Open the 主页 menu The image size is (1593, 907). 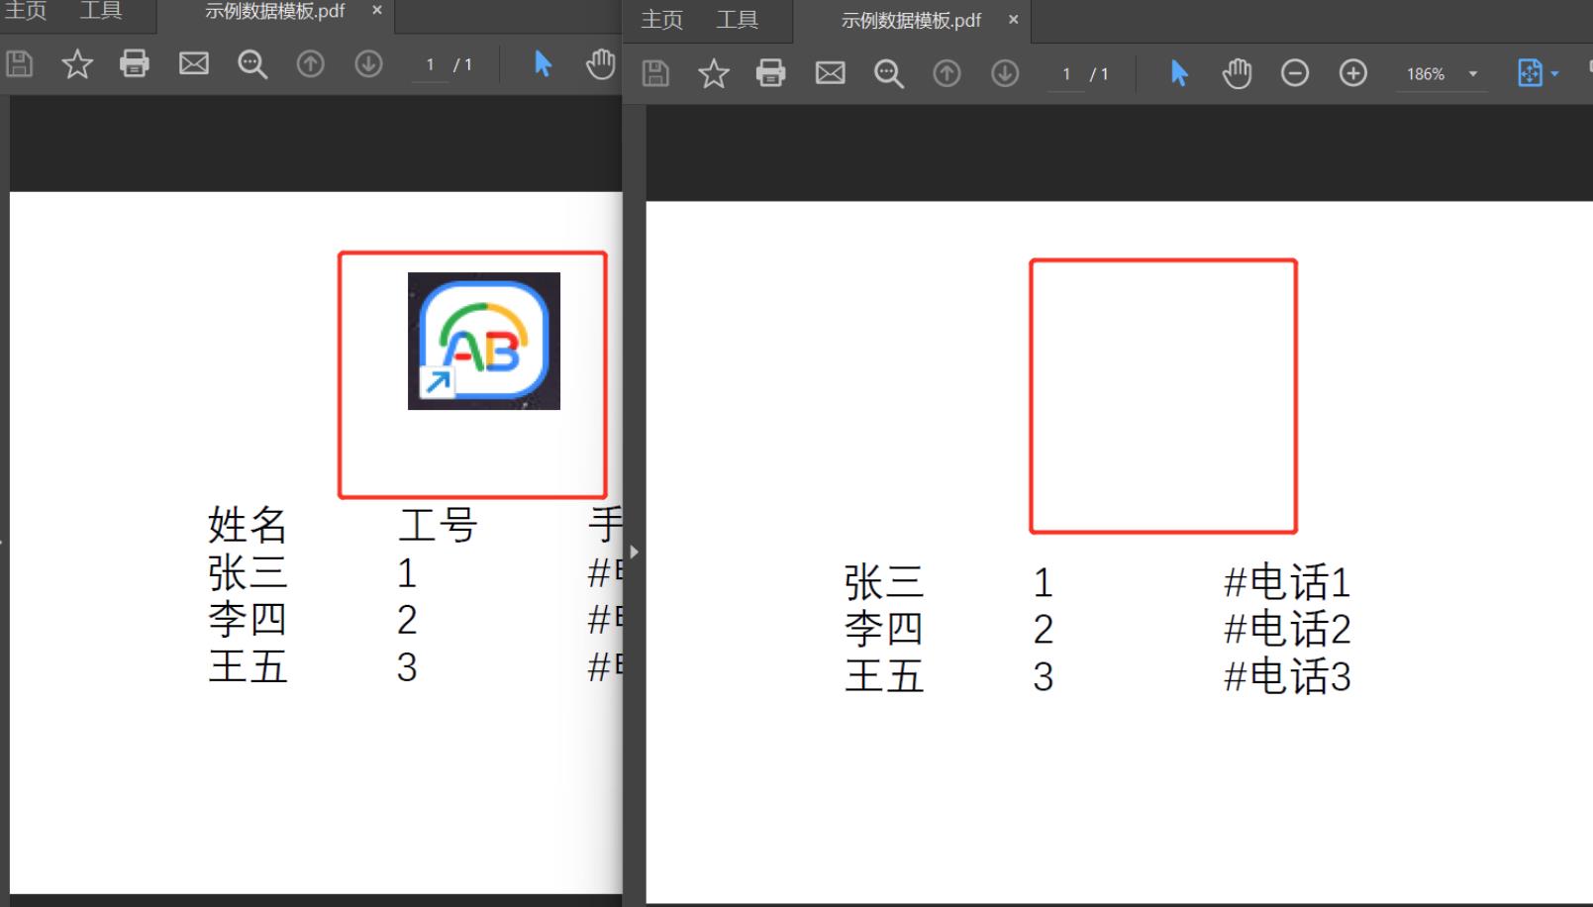click(x=660, y=20)
